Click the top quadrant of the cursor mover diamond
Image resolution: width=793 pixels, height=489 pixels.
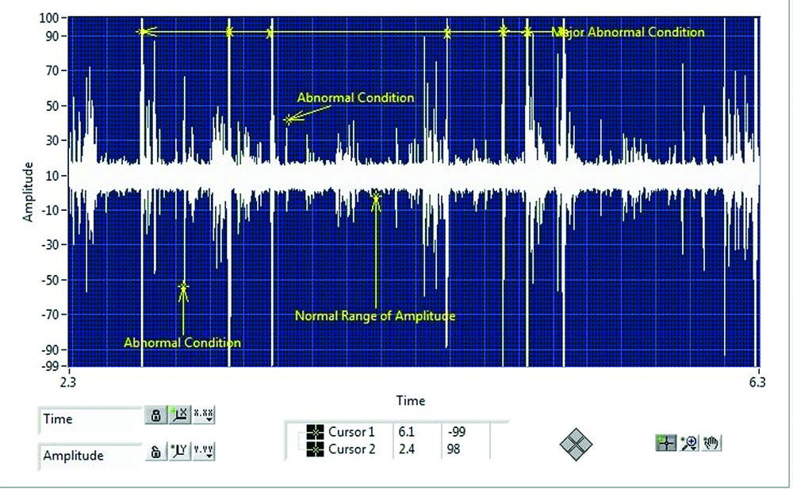tap(577, 437)
